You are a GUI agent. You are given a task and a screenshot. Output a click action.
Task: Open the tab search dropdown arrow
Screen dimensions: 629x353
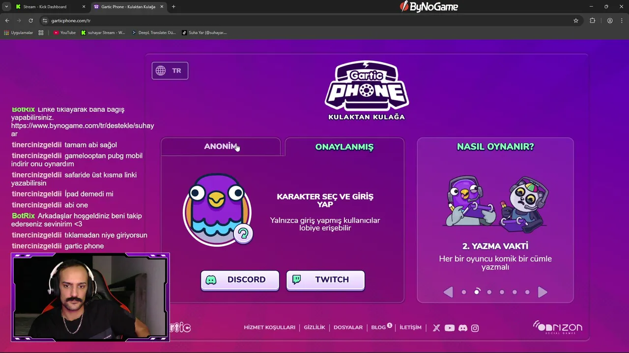(6, 7)
